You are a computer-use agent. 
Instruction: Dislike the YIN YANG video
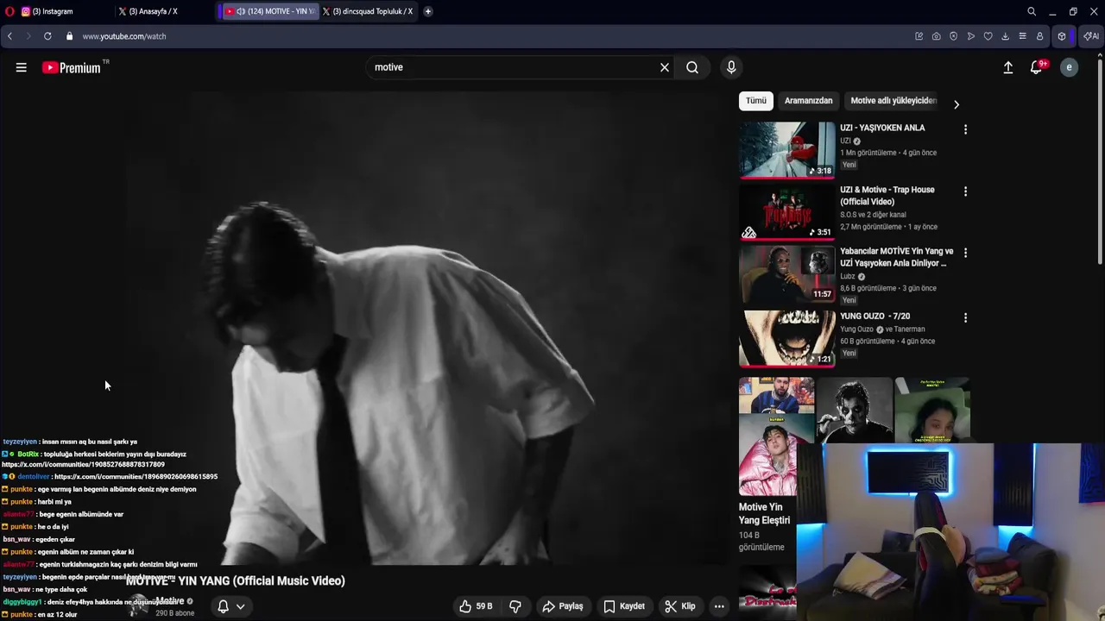(515, 606)
